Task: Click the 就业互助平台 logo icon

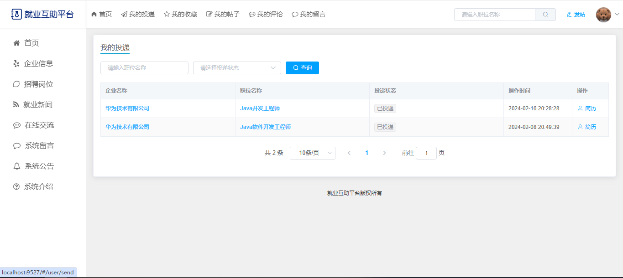Action: point(16,14)
